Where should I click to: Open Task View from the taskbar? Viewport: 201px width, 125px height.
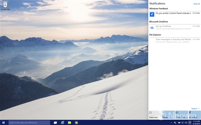55,123
